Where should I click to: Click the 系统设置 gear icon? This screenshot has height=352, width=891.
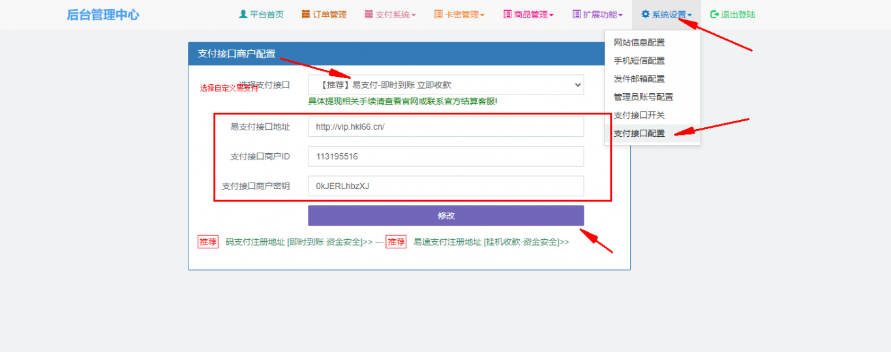click(646, 14)
